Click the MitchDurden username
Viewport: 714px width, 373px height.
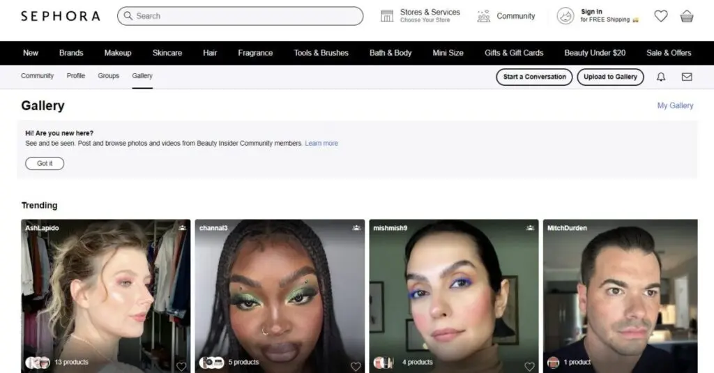567,228
